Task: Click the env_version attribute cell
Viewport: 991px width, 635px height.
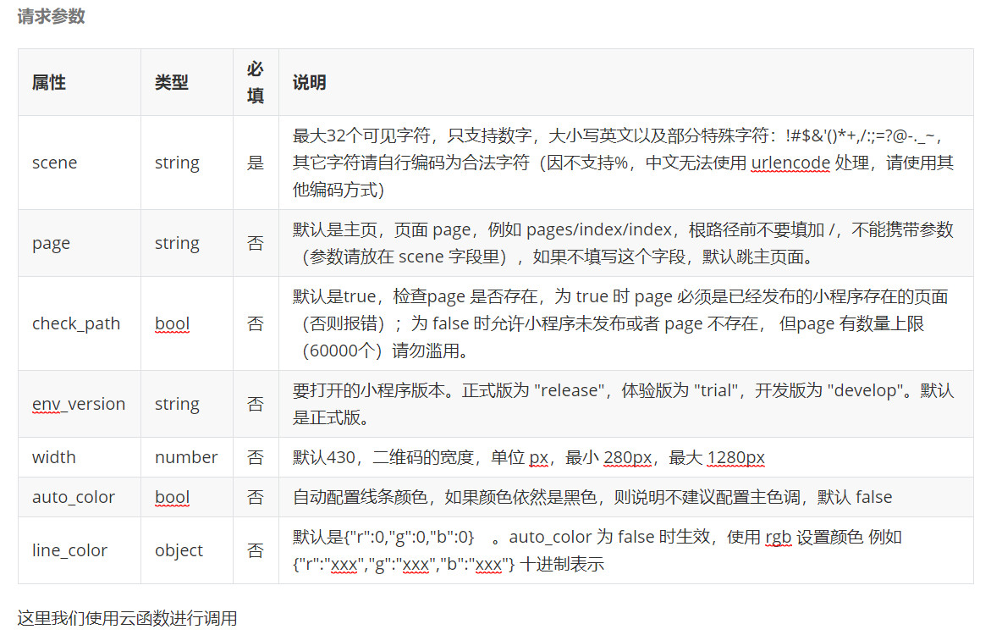Action: pos(79,404)
